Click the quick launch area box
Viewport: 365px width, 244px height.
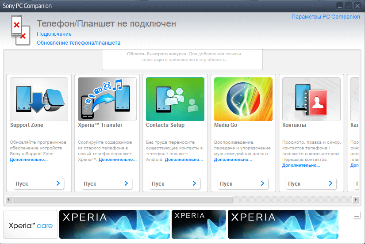click(182, 60)
